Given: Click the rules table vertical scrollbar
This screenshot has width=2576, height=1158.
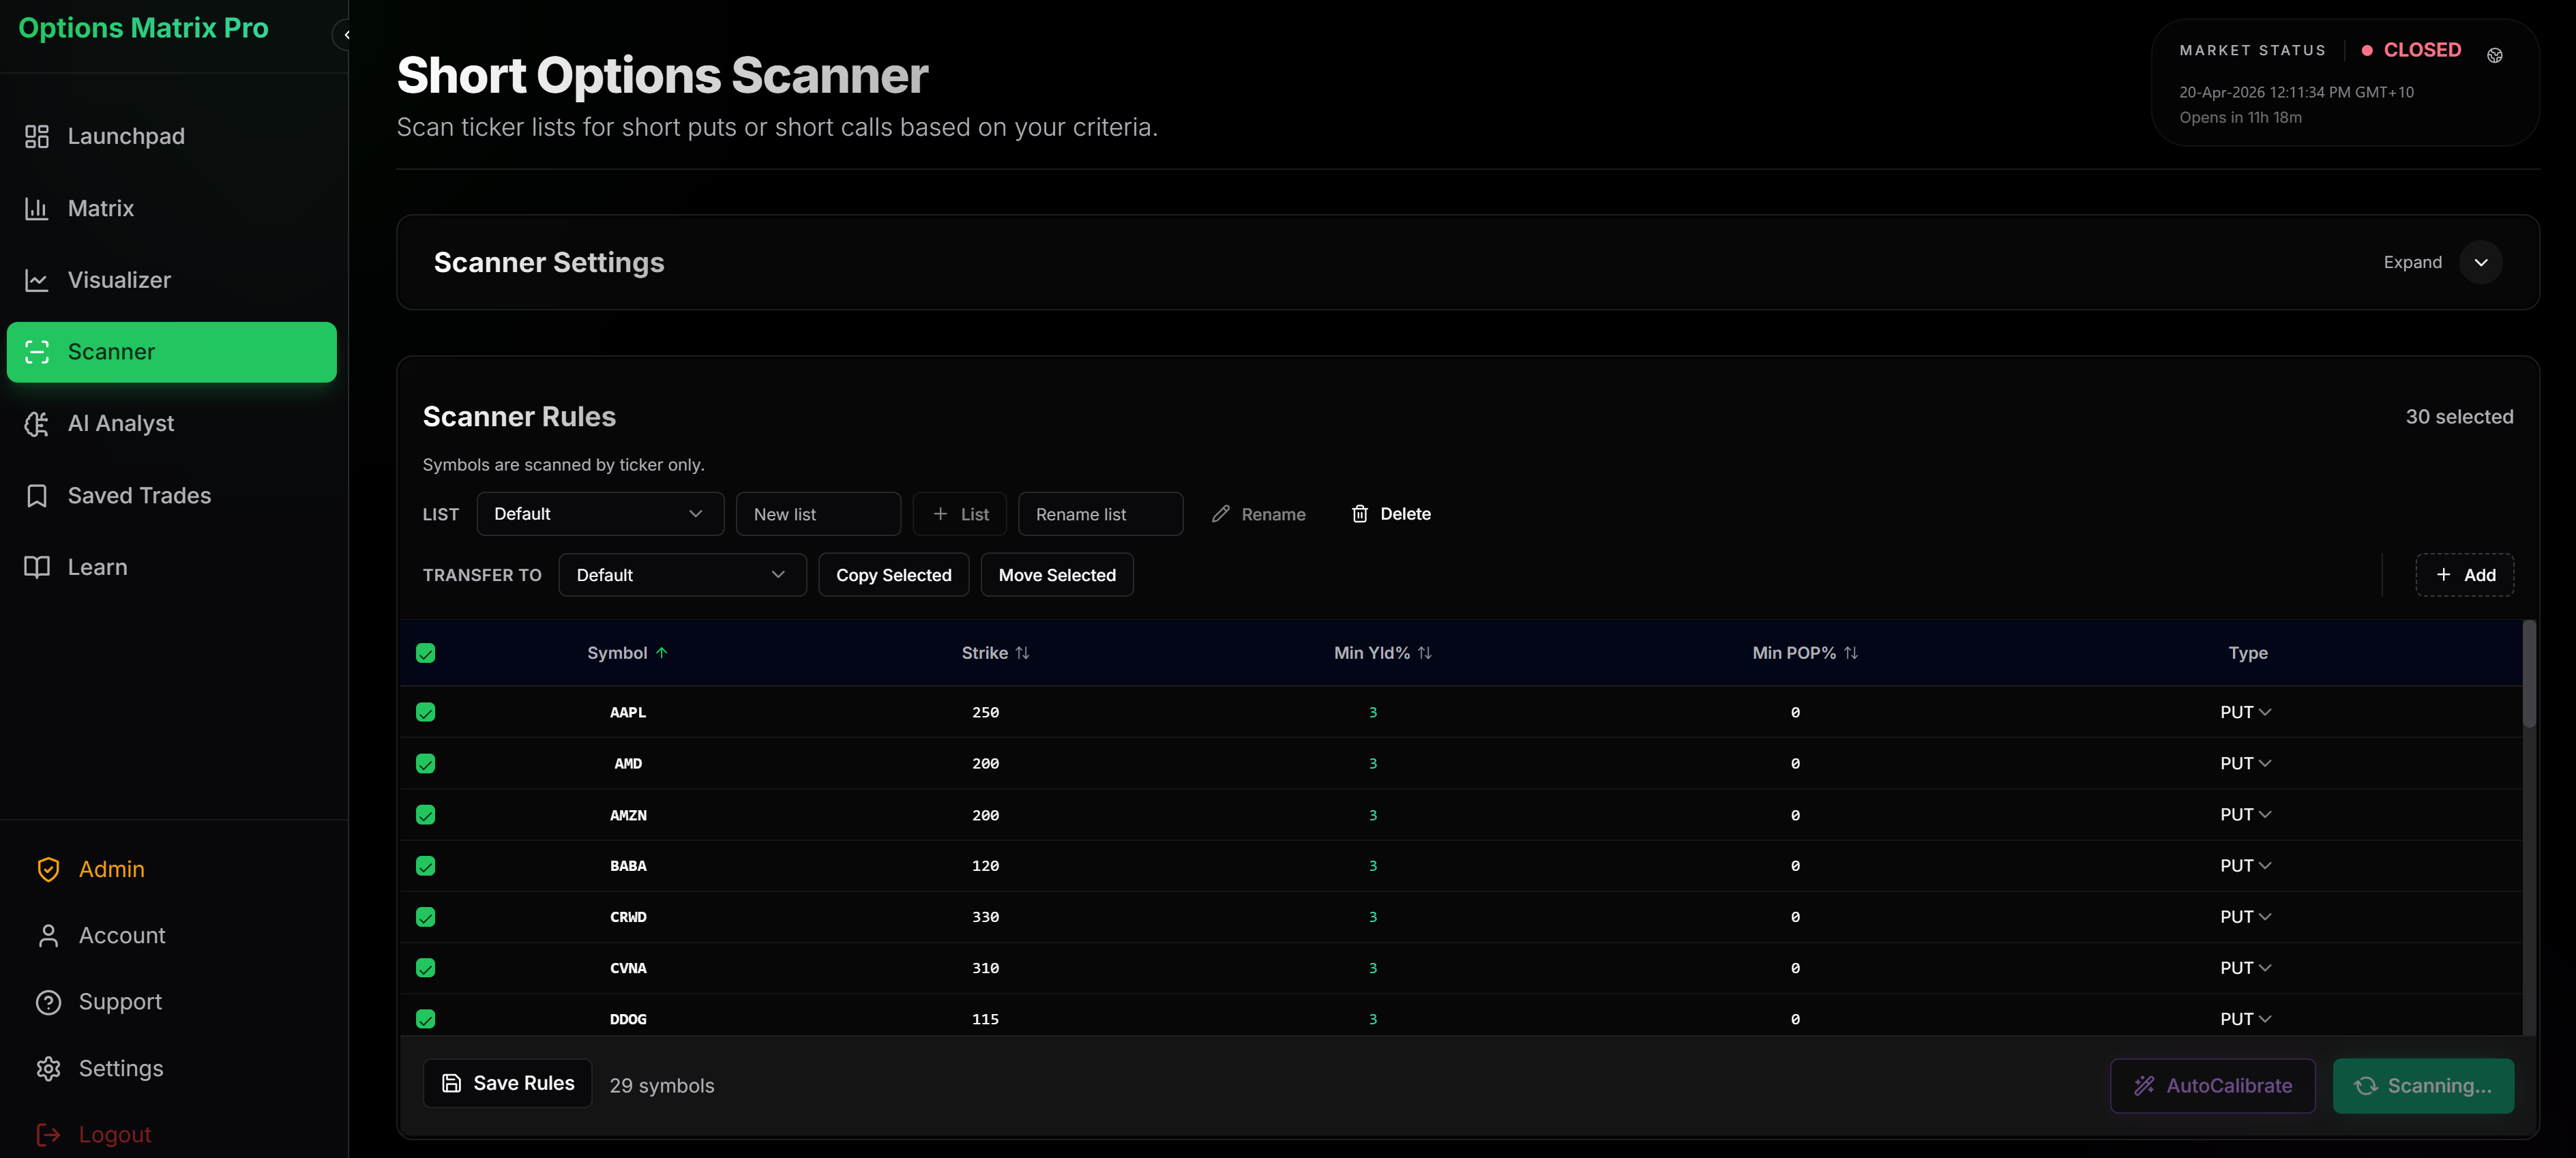Looking at the screenshot, I should [2529, 675].
